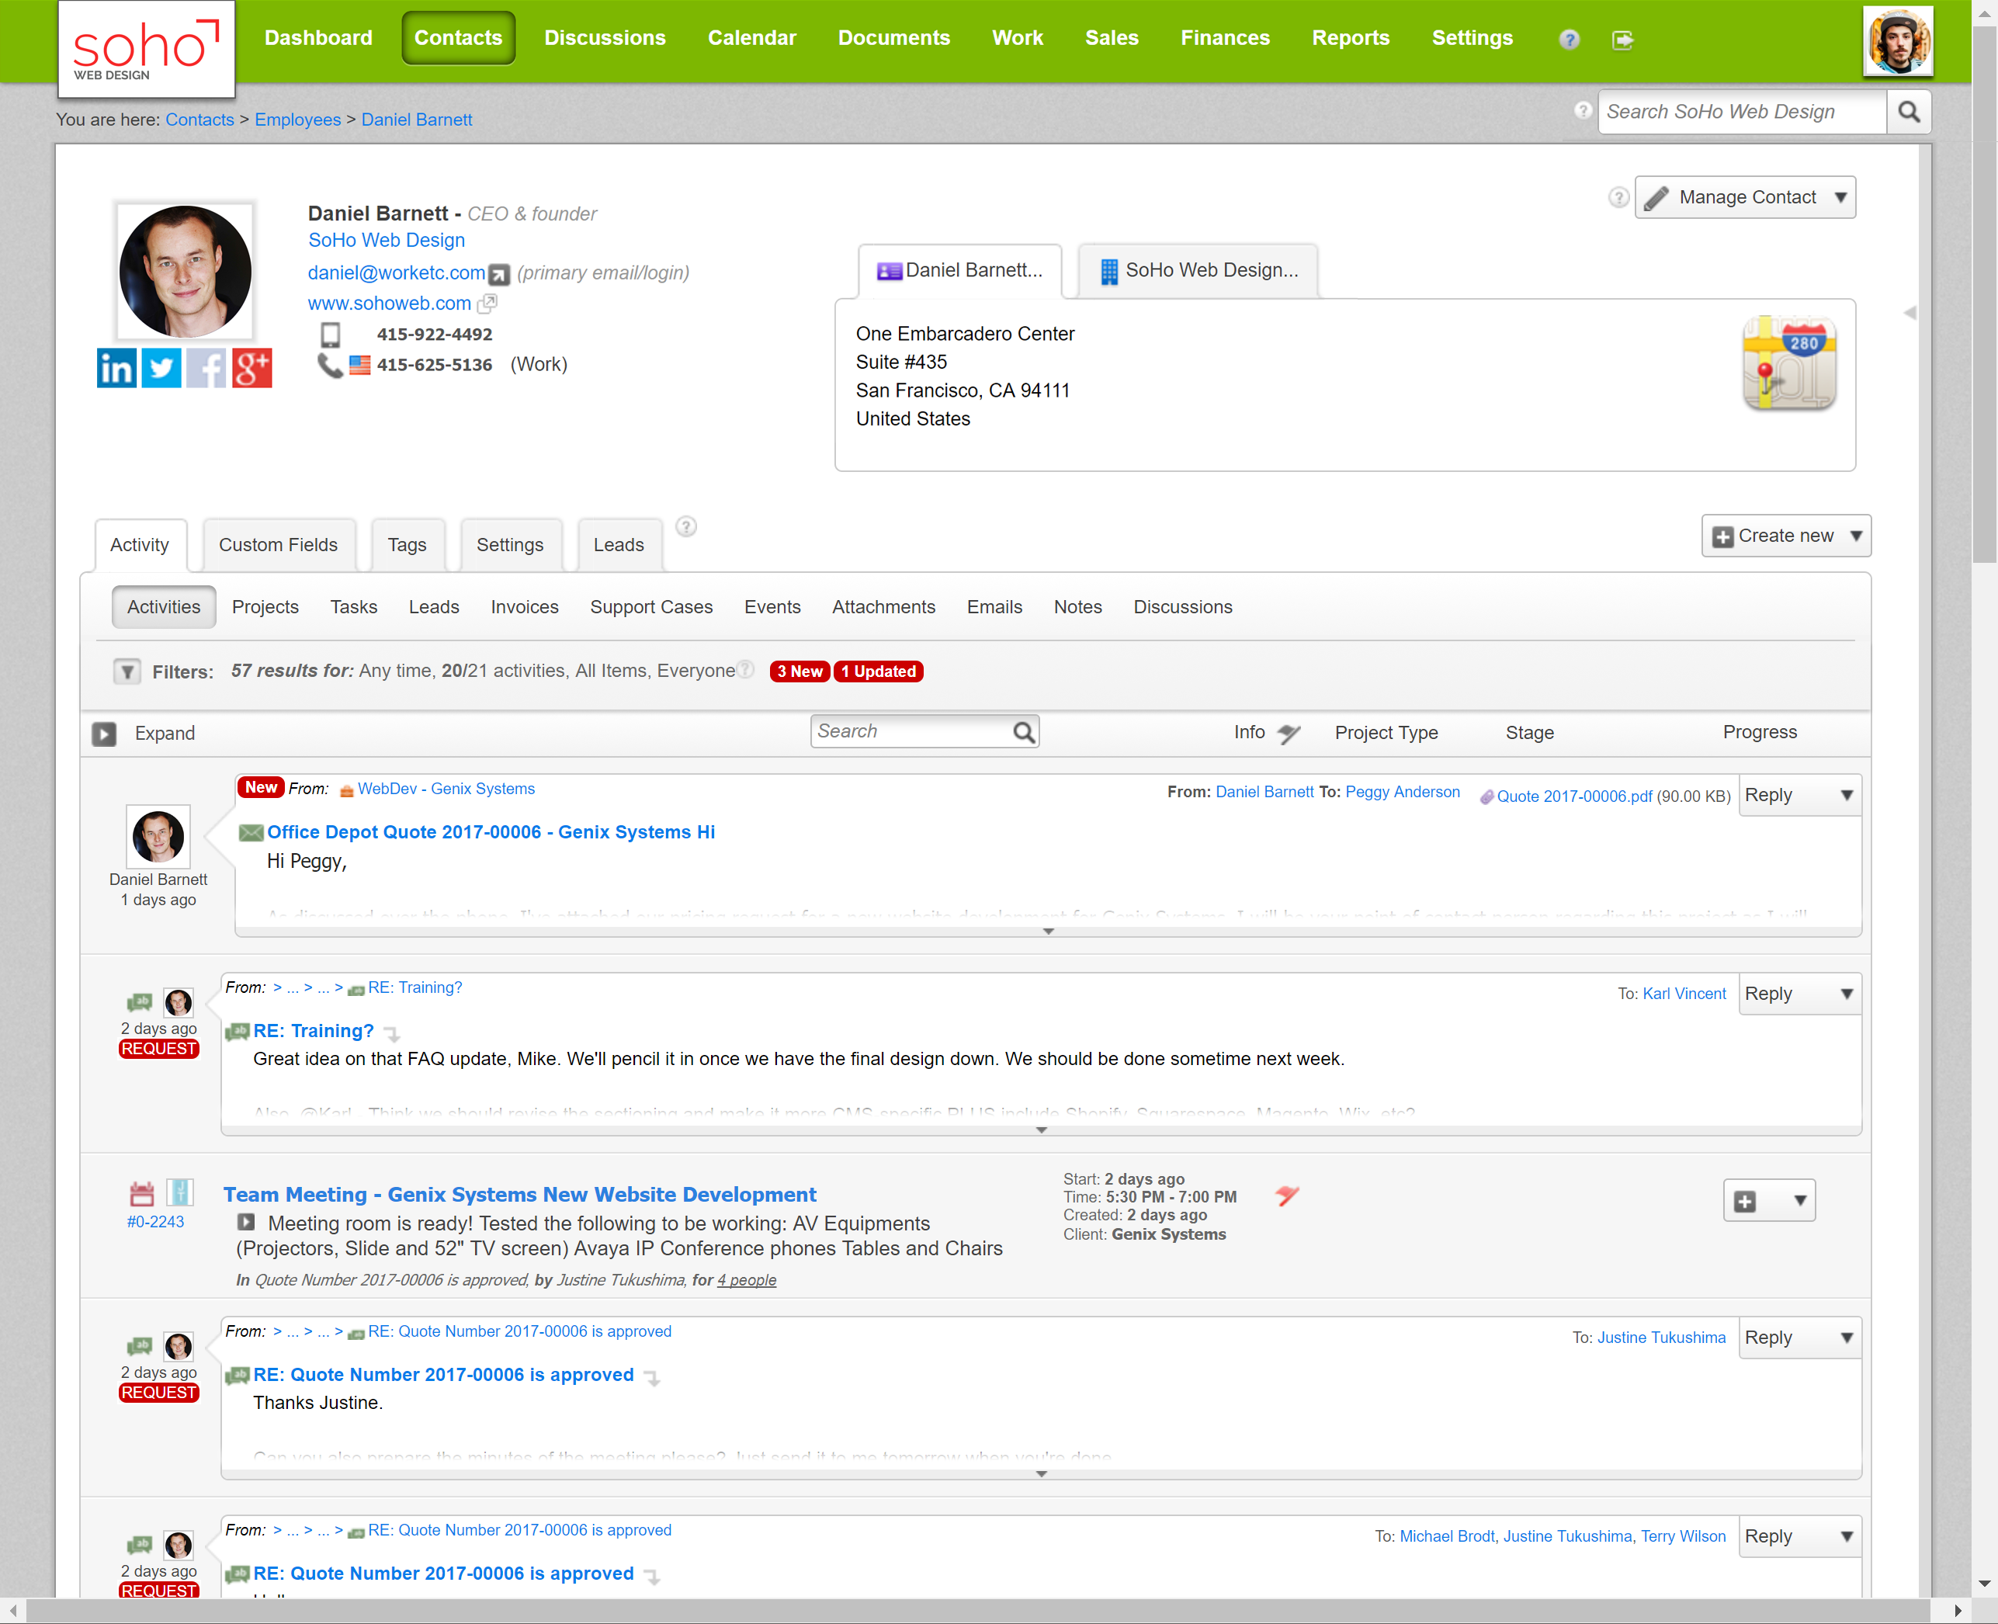Viewport: 1998px width, 1624px height.
Task: Click the filter funnel icon in Filters bar
Action: 127,671
